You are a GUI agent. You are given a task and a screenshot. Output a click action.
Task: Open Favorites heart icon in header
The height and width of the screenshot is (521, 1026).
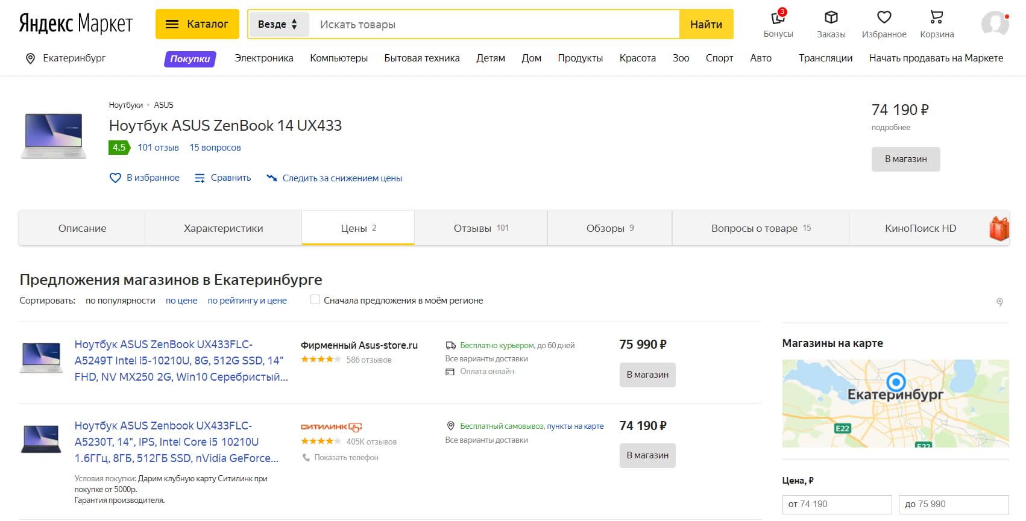tap(884, 17)
